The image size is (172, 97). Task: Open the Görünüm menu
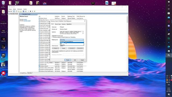pyautogui.click(x=20, y=9)
